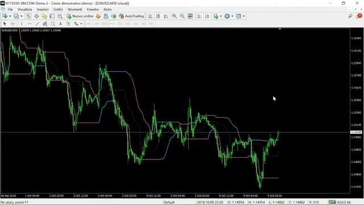Open the Data Window icon

click(36, 16)
